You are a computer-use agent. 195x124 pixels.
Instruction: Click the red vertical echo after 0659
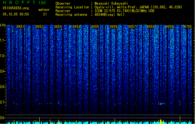click(x=180, y=103)
